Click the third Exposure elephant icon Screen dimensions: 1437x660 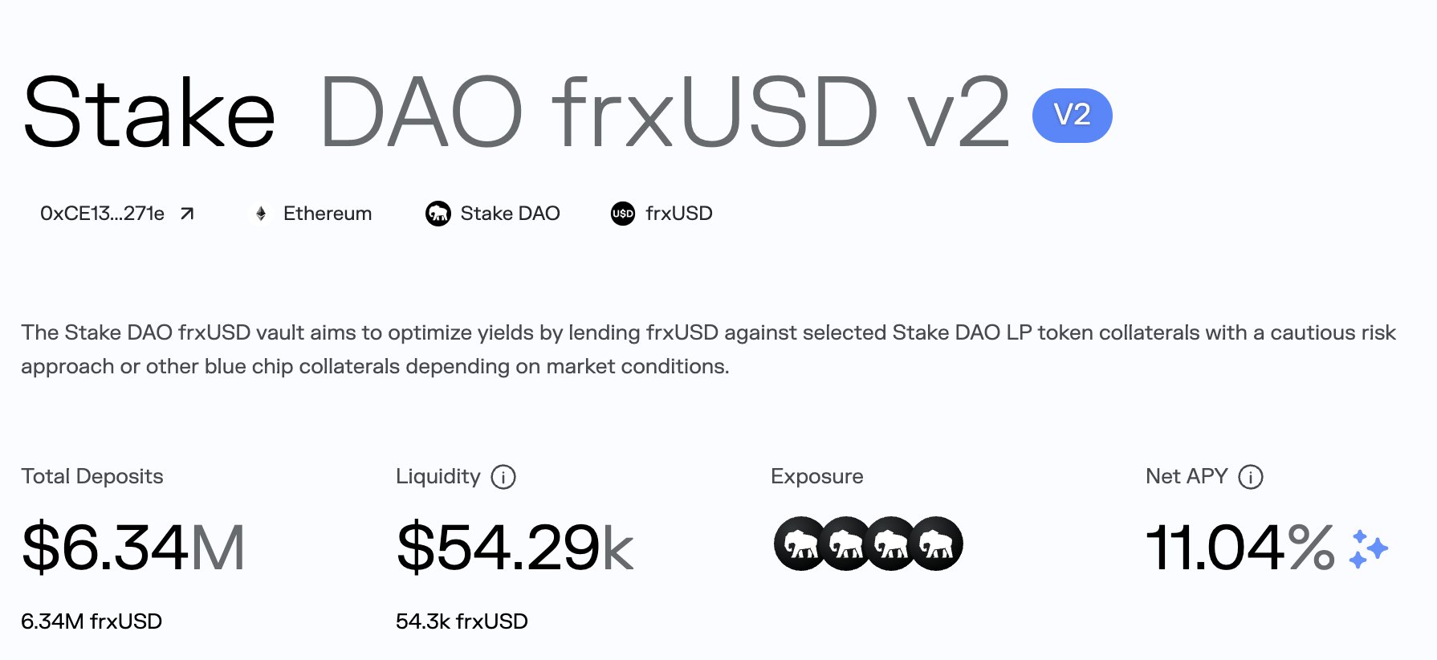click(x=890, y=544)
